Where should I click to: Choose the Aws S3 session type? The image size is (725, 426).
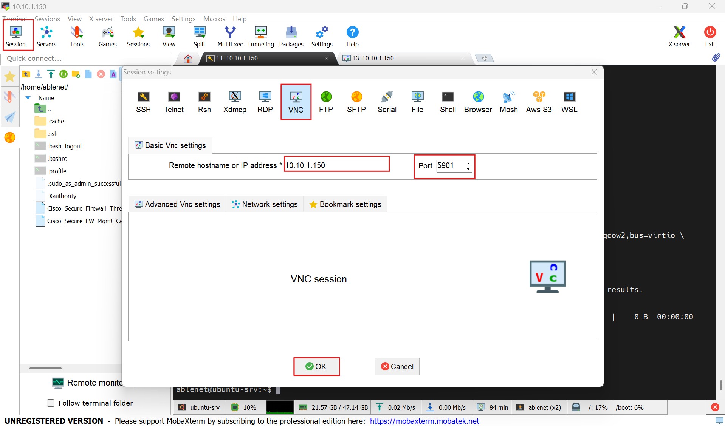point(539,102)
